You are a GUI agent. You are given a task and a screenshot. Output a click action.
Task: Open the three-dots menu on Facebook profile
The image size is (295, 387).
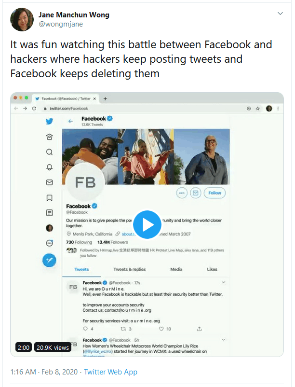coord(182,193)
